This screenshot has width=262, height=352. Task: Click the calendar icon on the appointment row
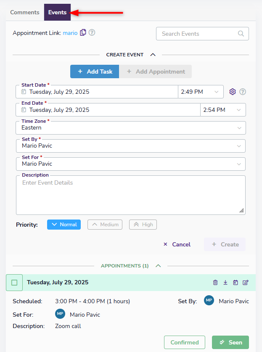(236, 283)
